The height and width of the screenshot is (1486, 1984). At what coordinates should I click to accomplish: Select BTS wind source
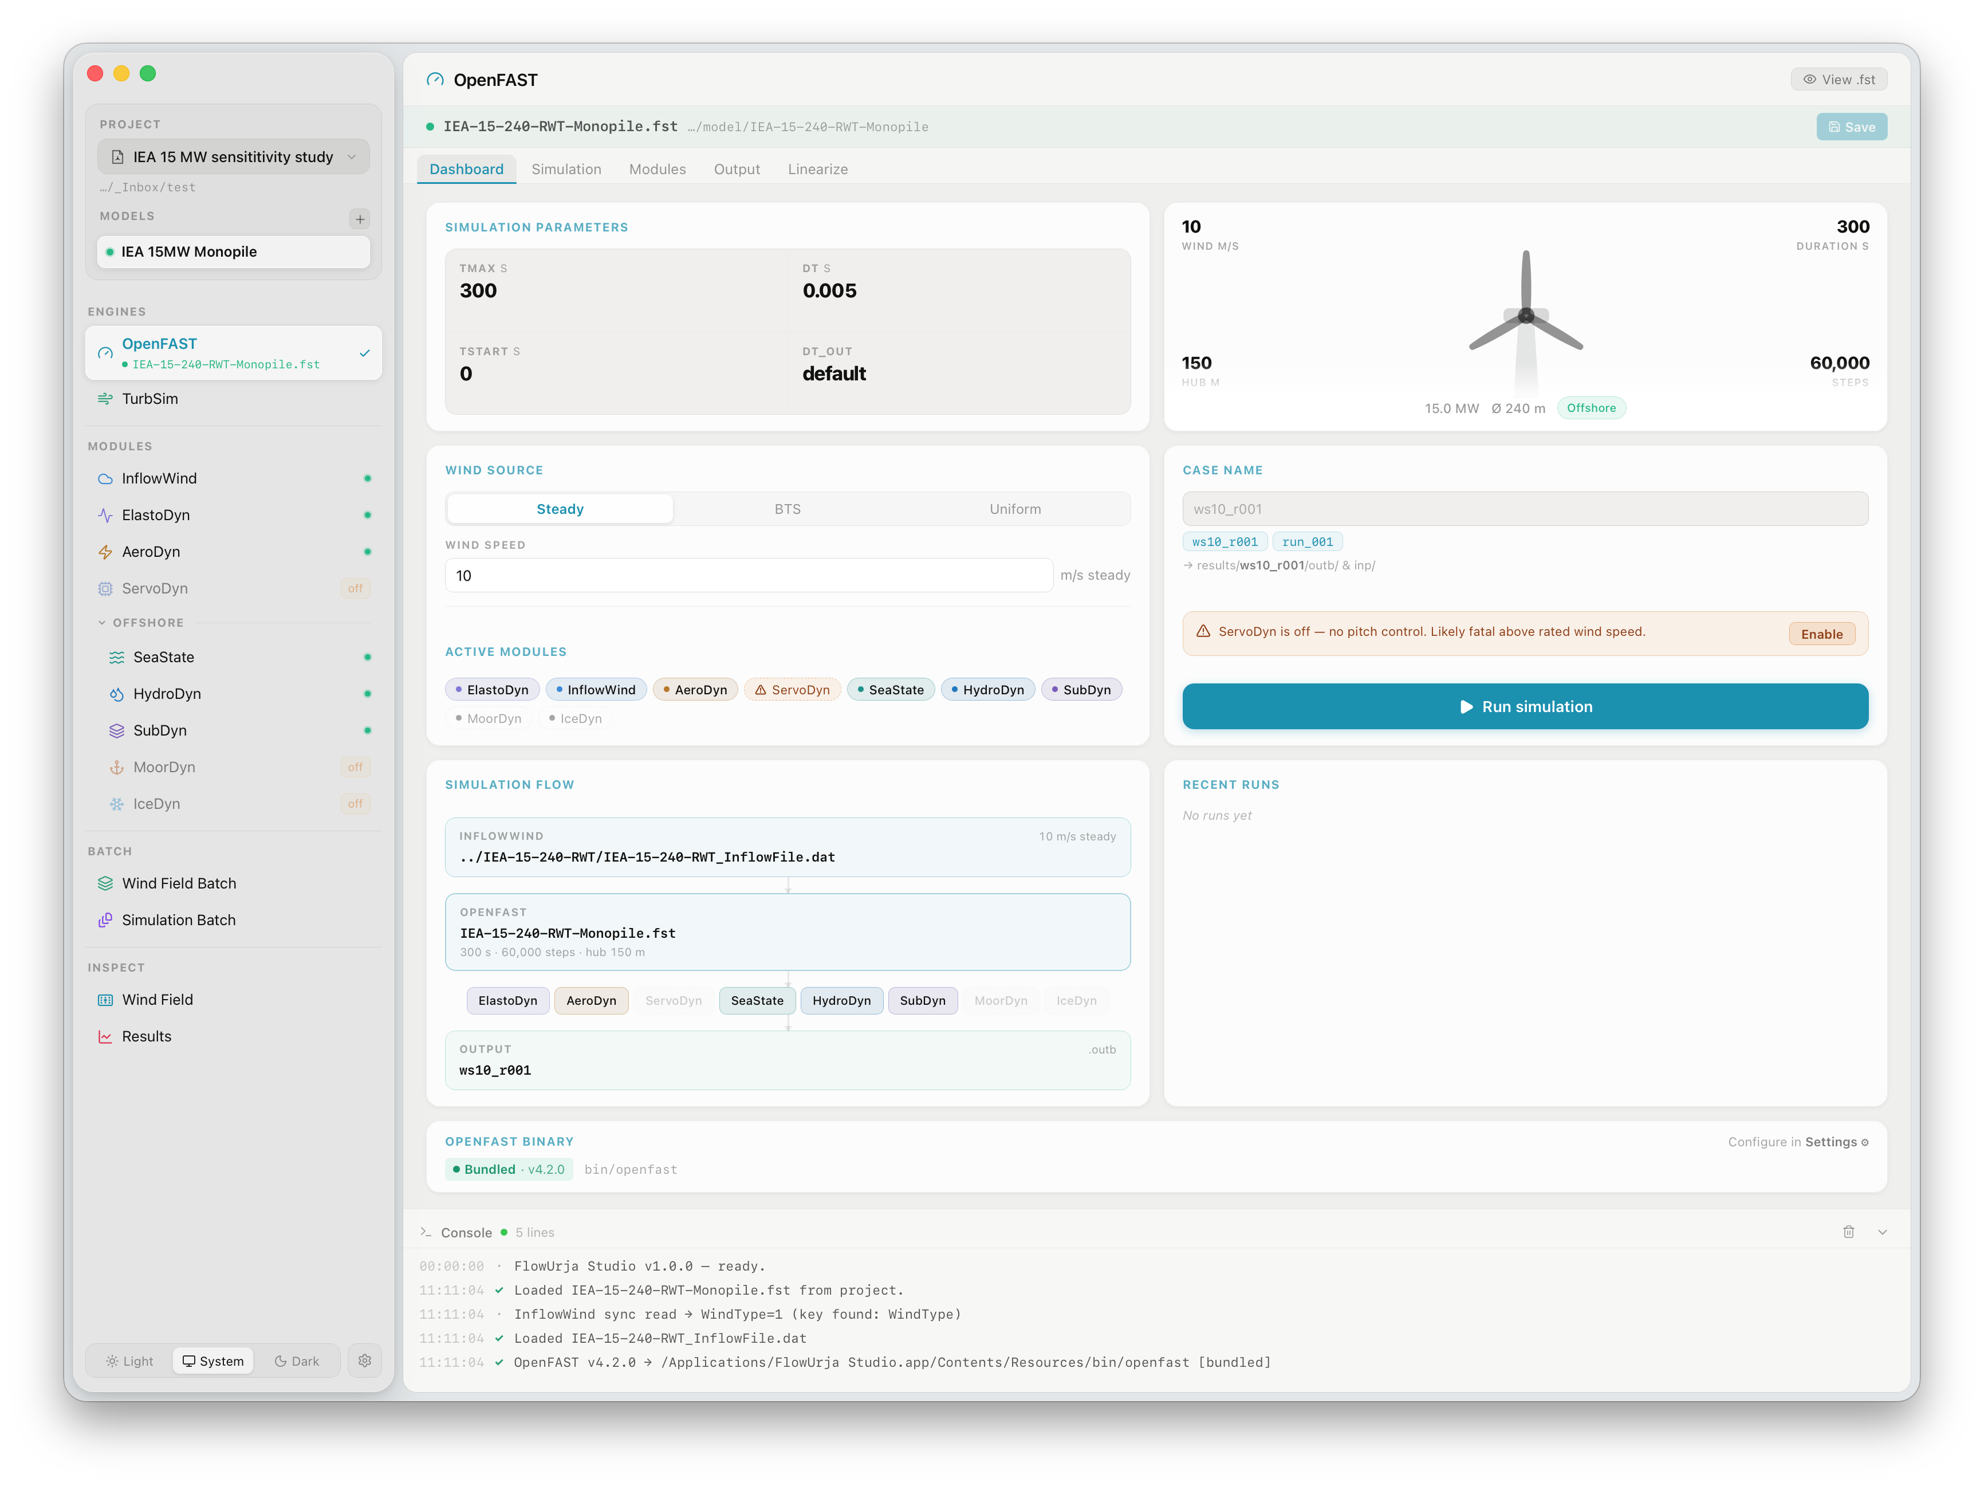[x=788, y=509]
